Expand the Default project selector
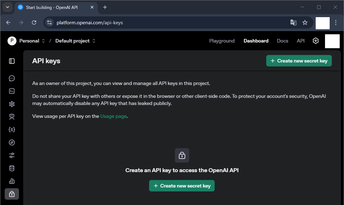The width and height of the screenshot is (344, 205). coord(75,41)
